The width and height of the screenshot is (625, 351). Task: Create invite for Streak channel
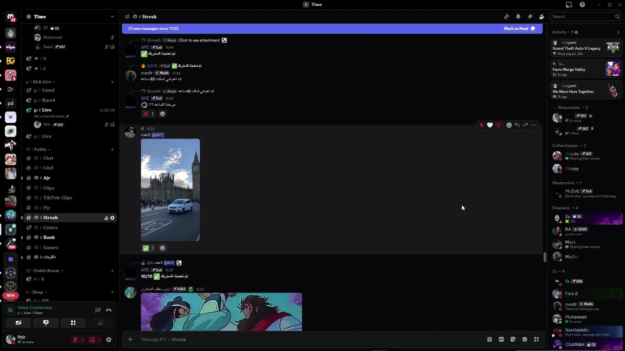(106, 218)
